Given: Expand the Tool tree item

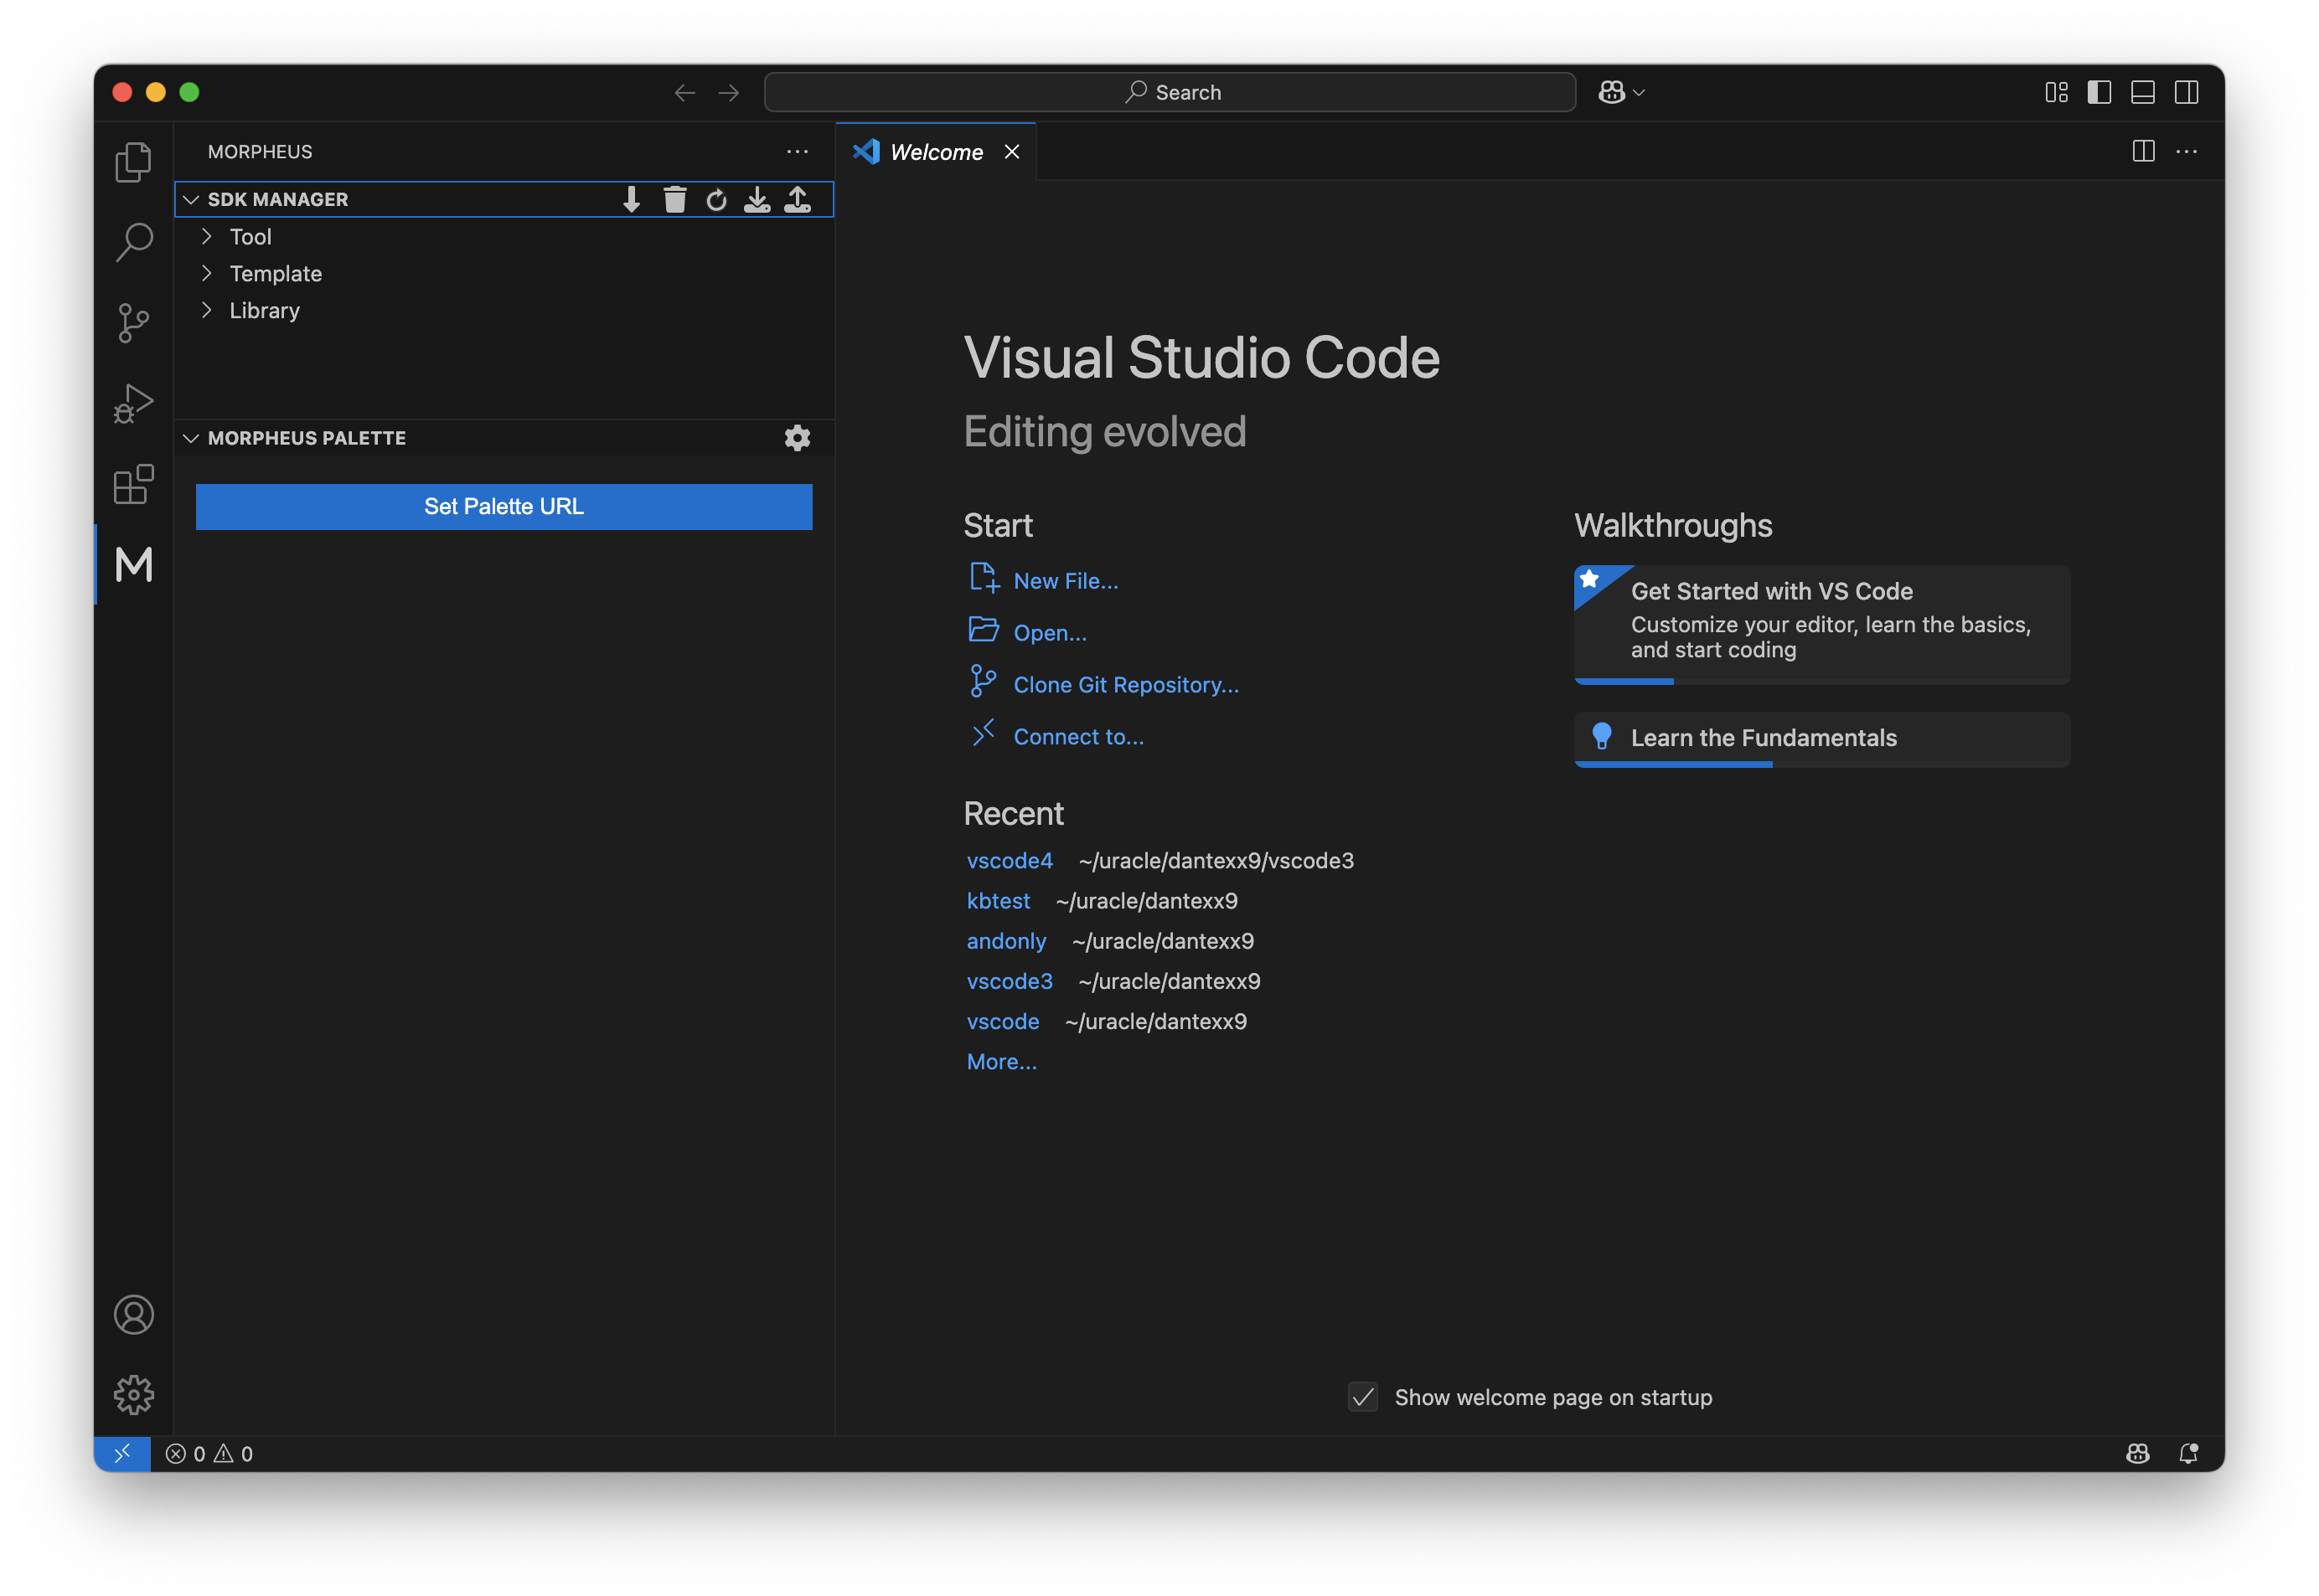Looking at the screenshot, I should coord(250,237).
